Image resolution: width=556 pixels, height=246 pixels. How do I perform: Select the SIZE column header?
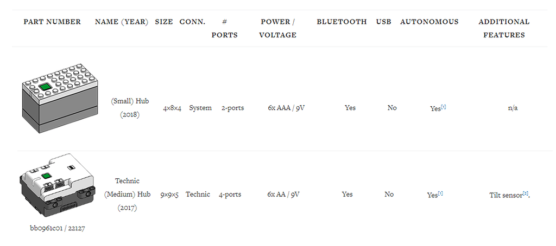point(164,22)
